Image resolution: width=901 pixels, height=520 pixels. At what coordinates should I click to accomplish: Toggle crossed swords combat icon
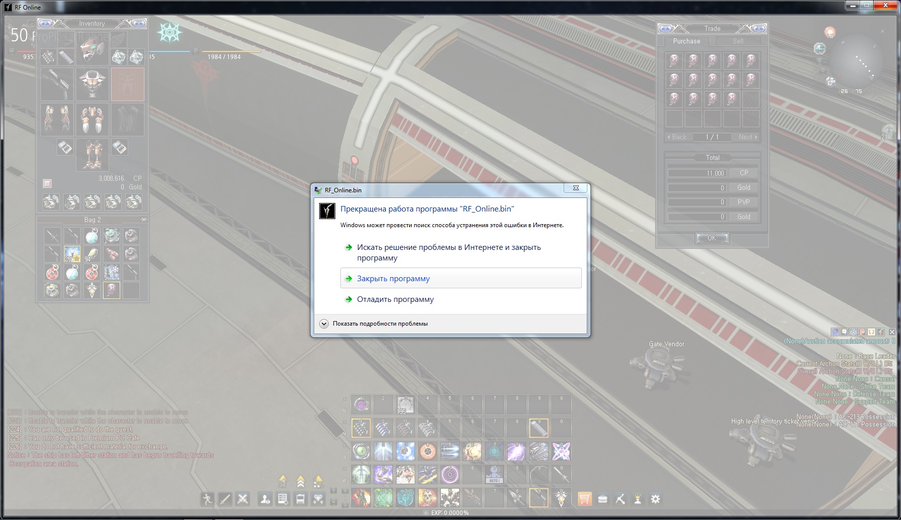click(243, 499)
